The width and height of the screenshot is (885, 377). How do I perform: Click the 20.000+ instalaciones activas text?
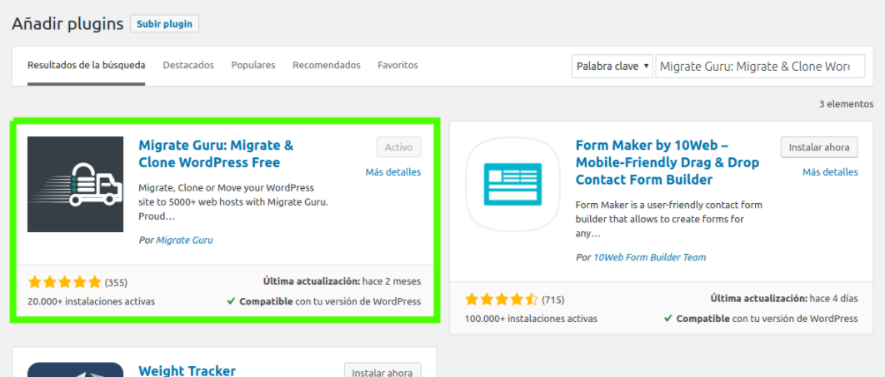pyautogui.click(x=91, y=301)
